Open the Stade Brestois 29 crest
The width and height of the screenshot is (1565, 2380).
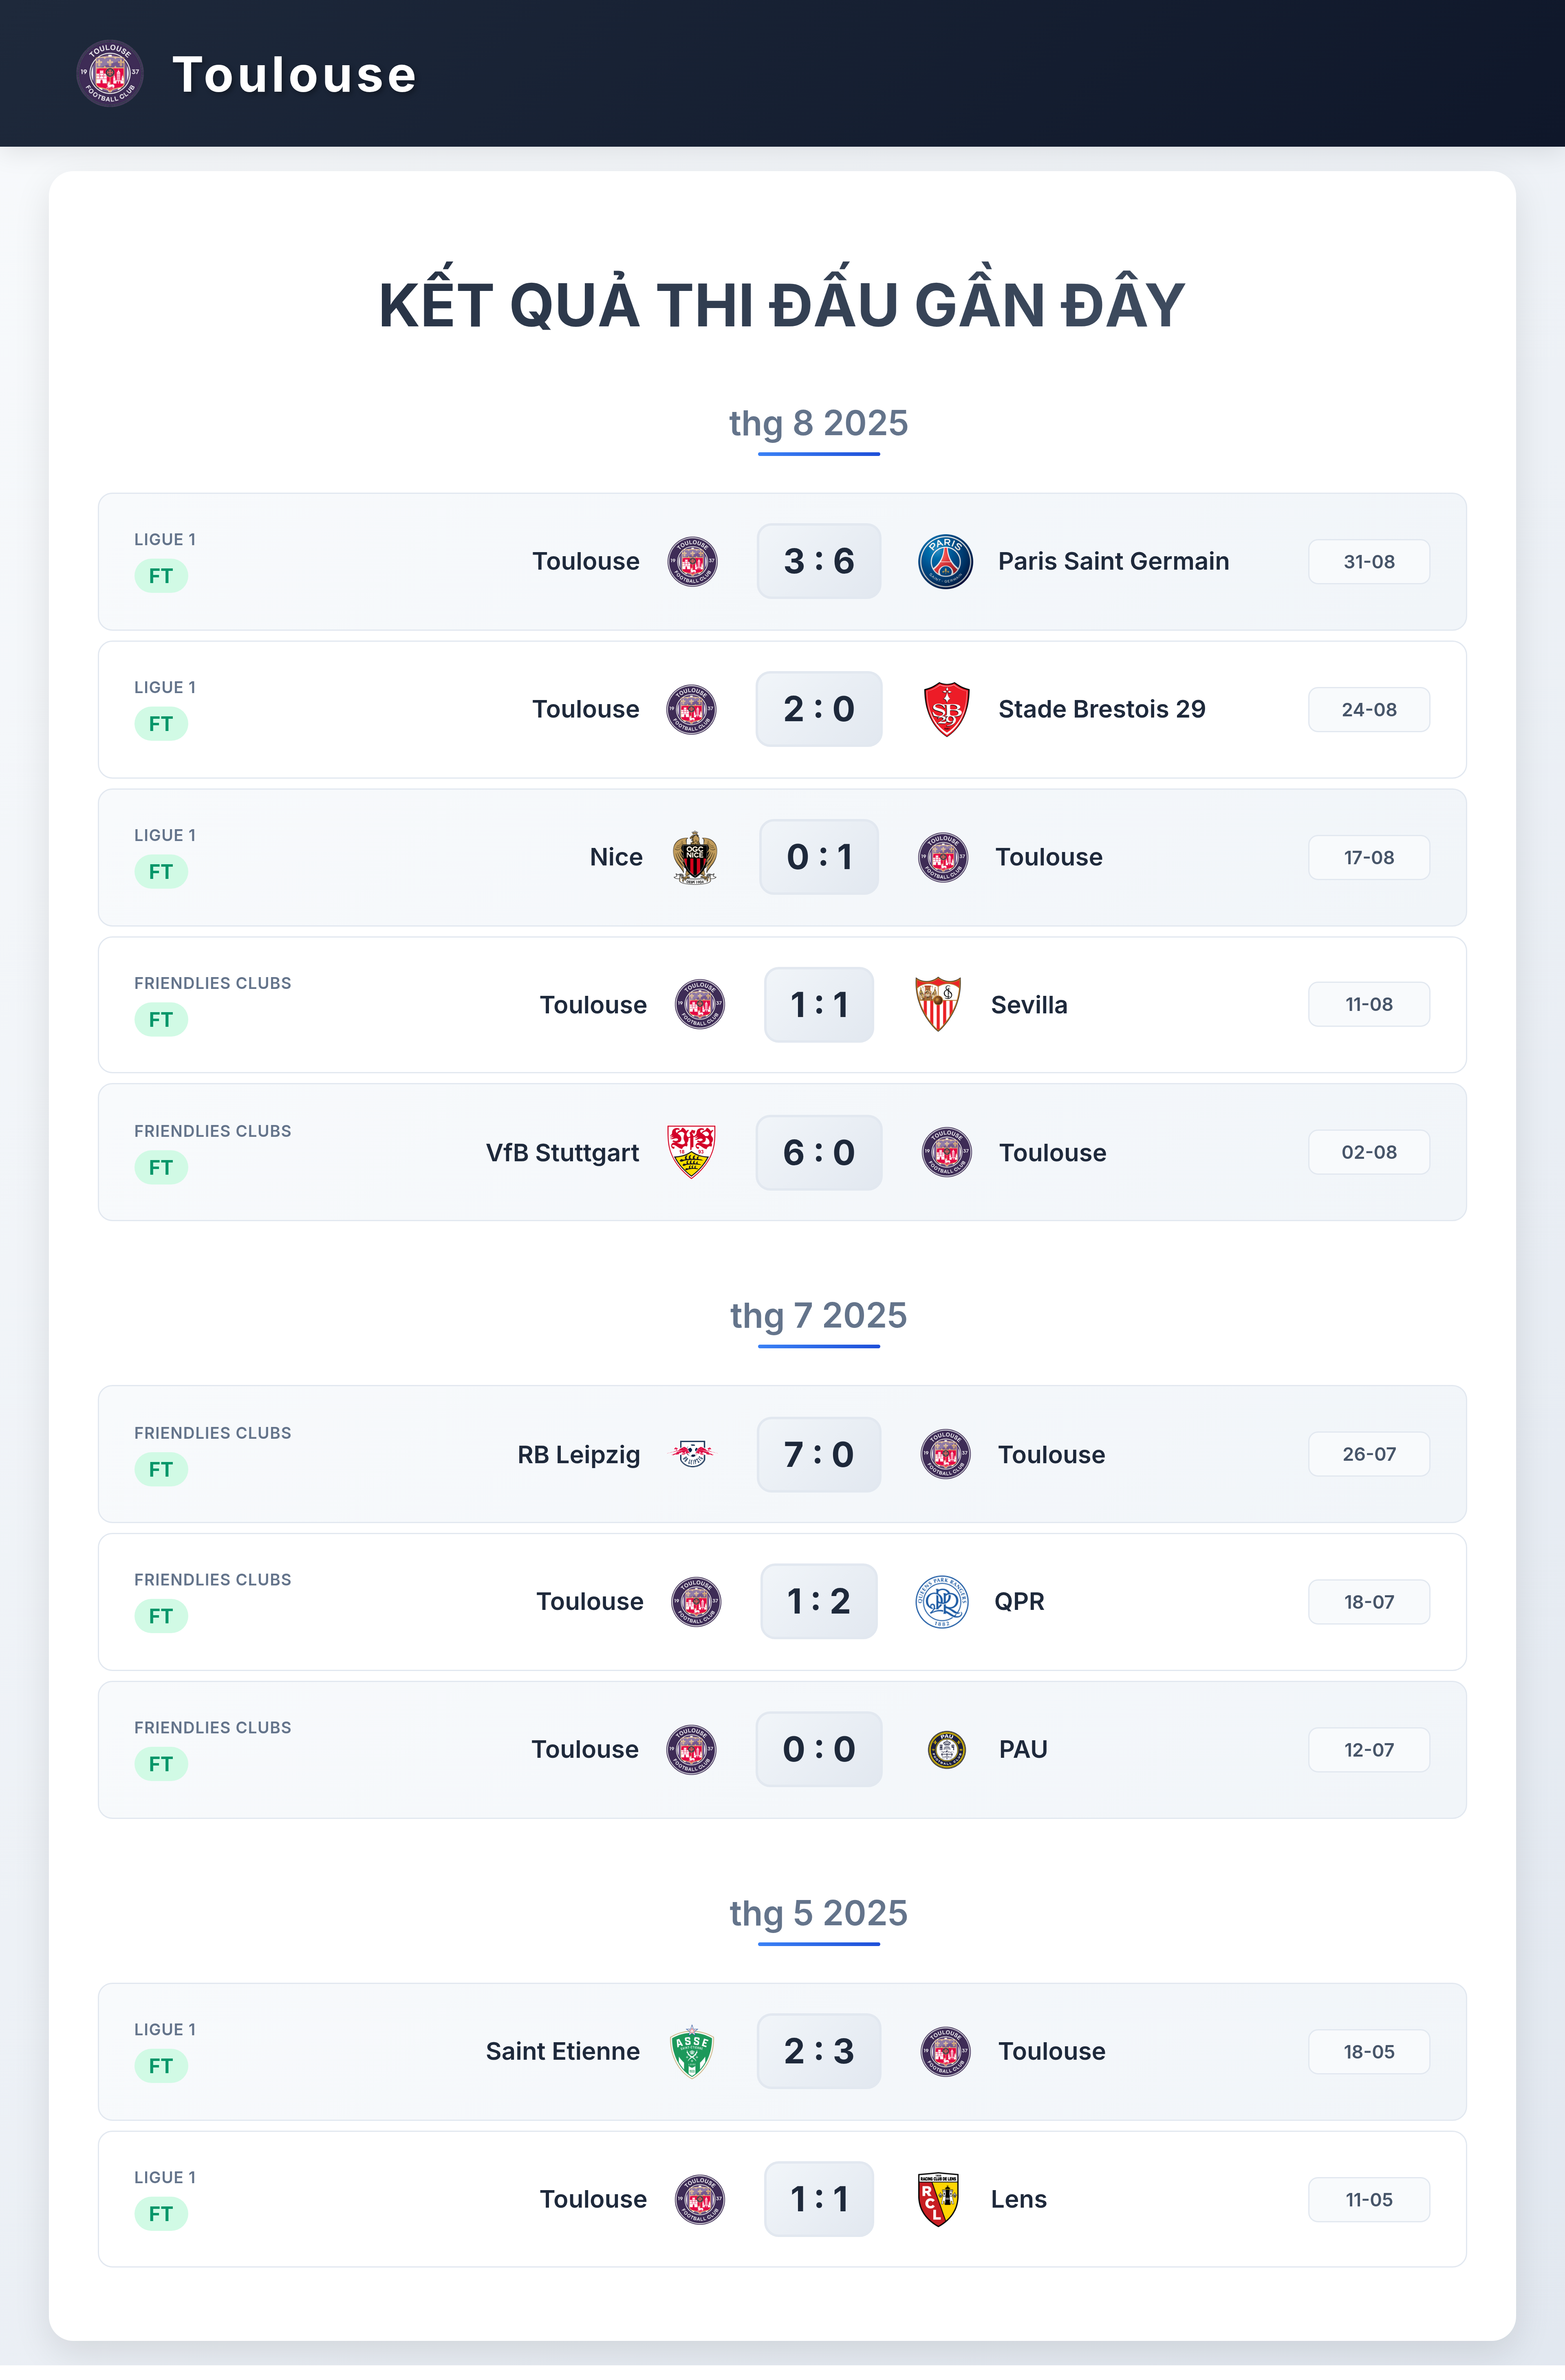[946, 709]
